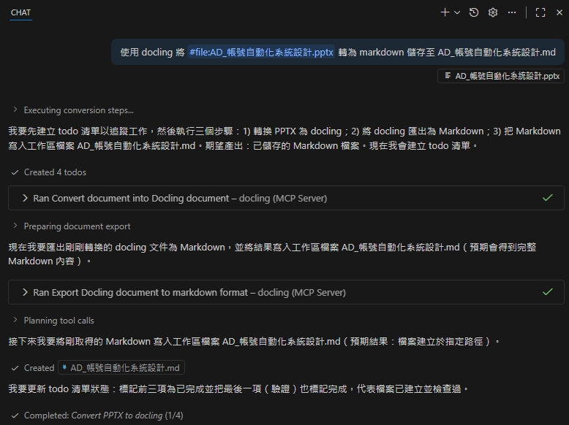Open the new chat dropdown arrow
The height and width of the screenshot is (425, 569).
[457, 12]
